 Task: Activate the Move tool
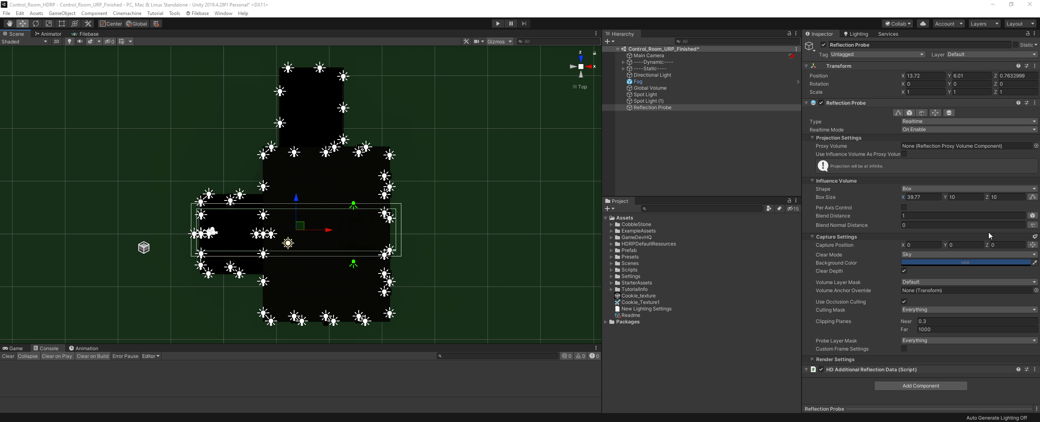tap(22, 23)
